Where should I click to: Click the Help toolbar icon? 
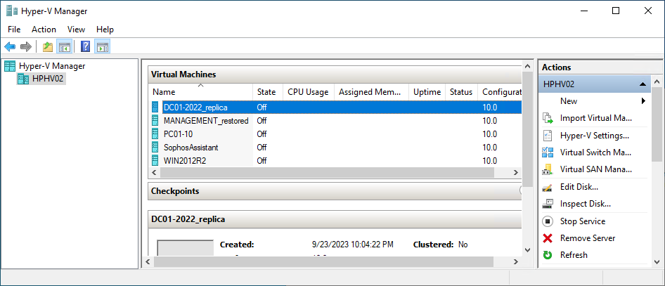pyautogui.click(x=85, y=47)
